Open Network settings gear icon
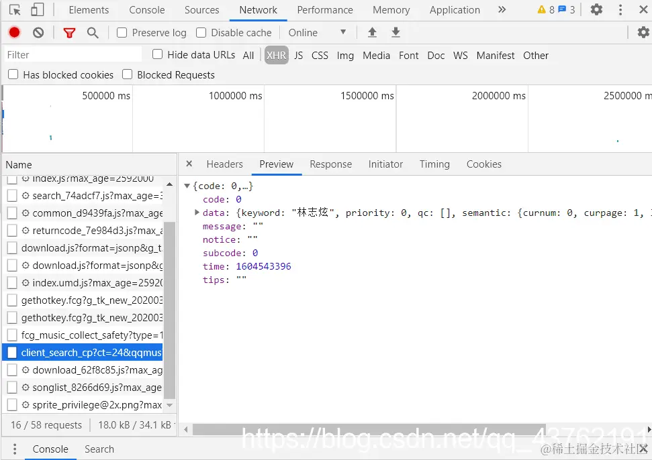The width and height of the screenshot is (652, 460). [643, 32]
